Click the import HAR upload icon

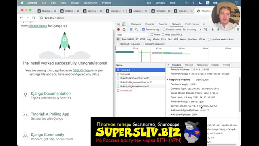coord(212,30)
